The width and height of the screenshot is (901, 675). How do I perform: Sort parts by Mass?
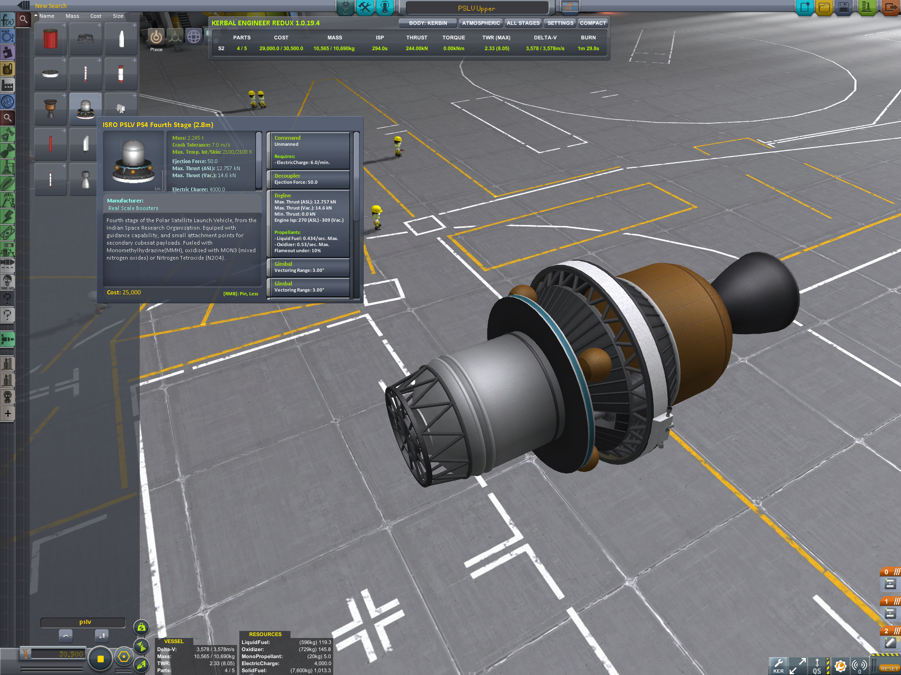(72, 16)
